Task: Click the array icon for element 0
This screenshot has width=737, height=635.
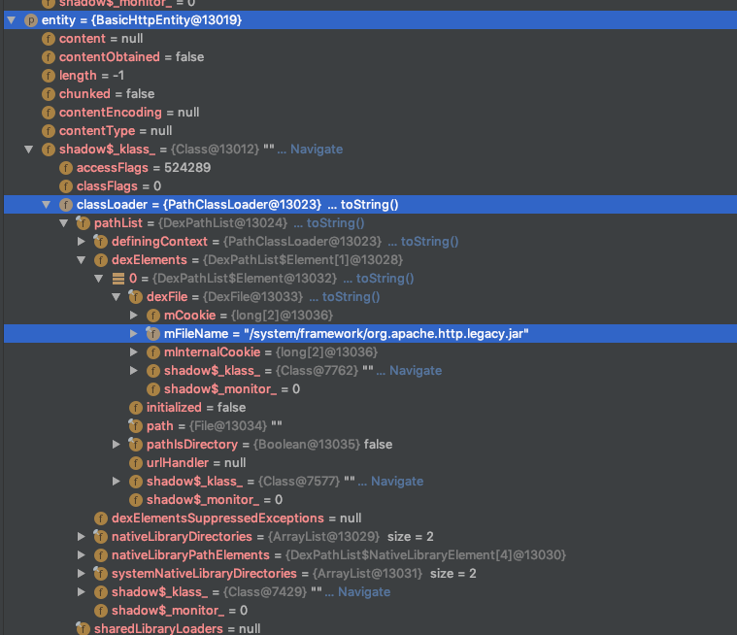Action: tap(118, 279)
